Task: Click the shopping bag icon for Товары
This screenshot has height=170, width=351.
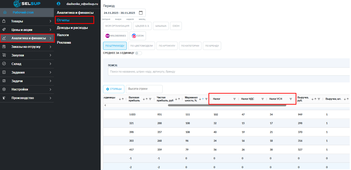Action: click(x=4, y=21)
